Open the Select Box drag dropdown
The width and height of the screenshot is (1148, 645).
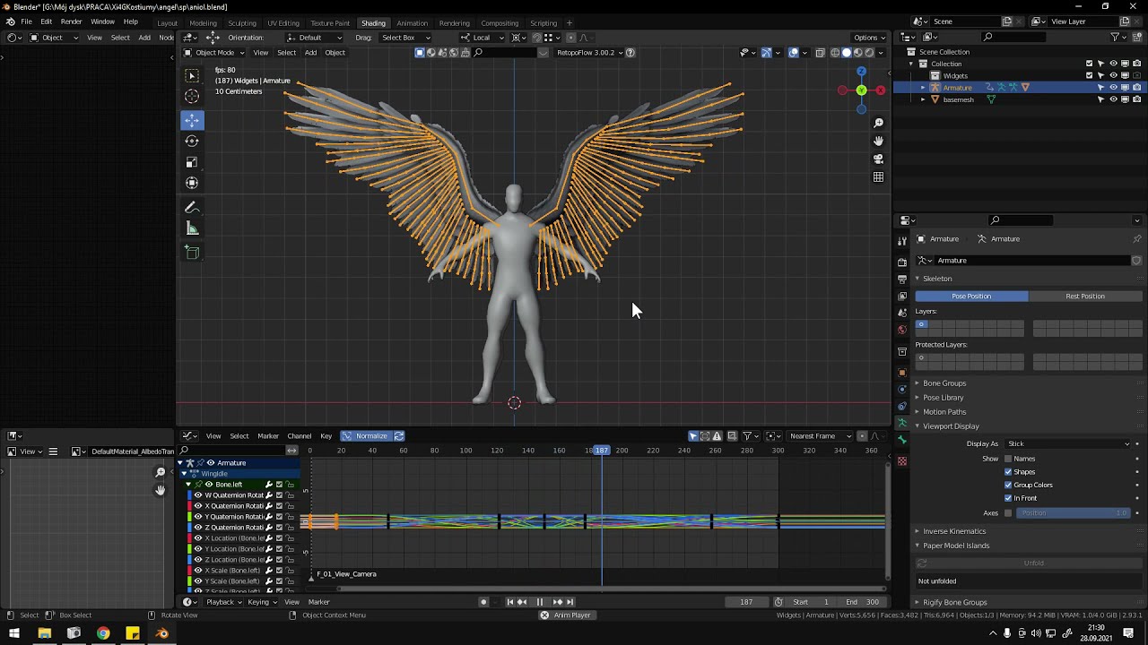[404, 38]
